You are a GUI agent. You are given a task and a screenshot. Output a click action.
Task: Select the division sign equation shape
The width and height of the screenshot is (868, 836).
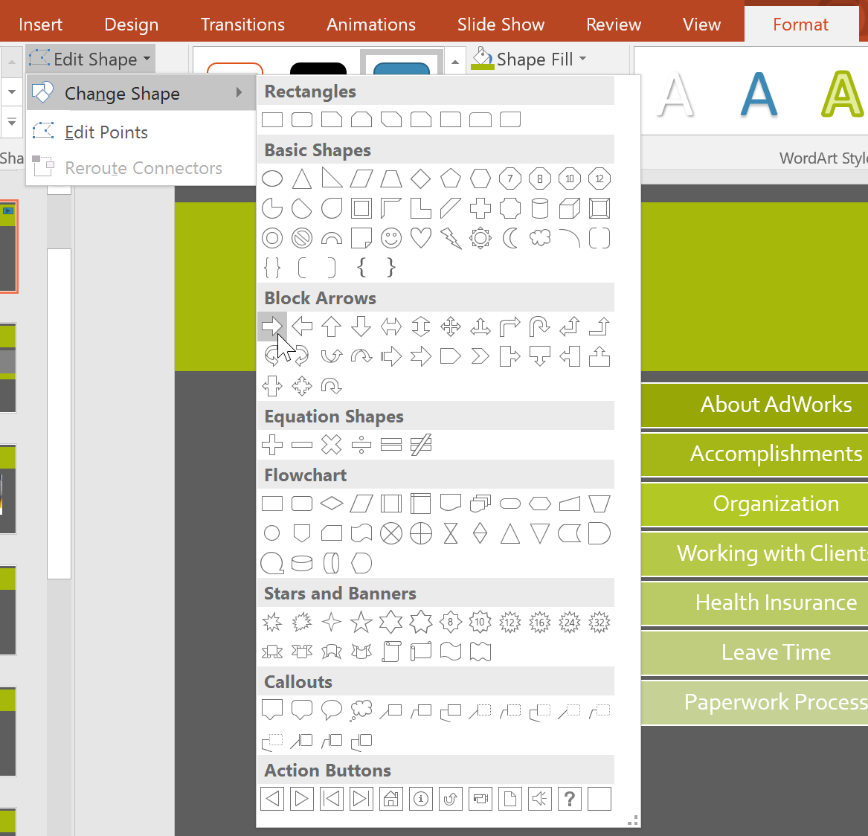(361, 445)
